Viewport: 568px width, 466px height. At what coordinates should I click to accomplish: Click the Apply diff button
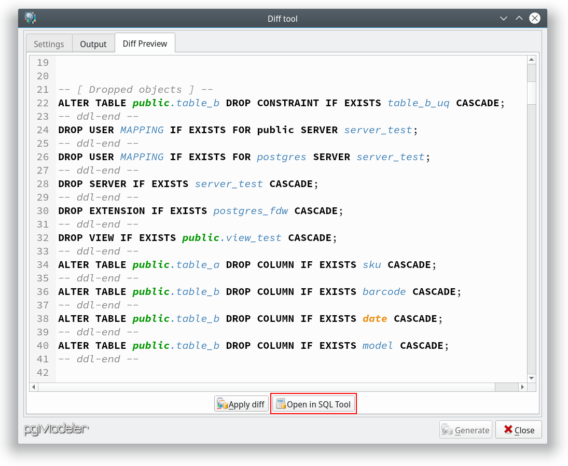pyautogui.click(x=241, y=404)
